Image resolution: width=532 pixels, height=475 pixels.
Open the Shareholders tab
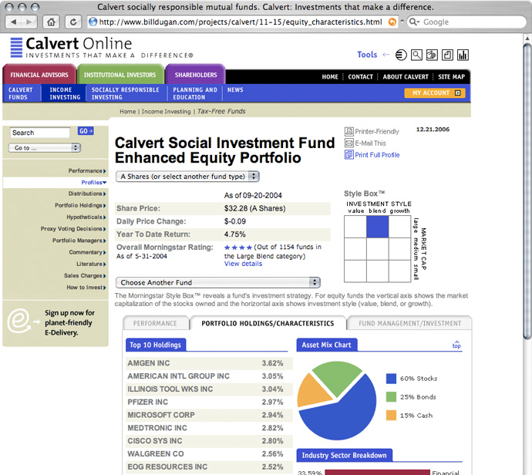[195, 74]
